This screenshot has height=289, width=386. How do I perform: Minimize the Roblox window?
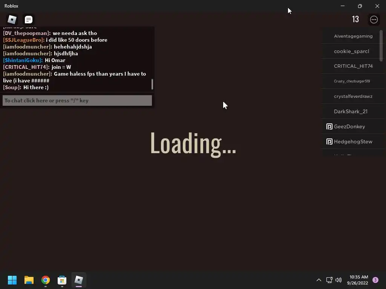(342, 6)
